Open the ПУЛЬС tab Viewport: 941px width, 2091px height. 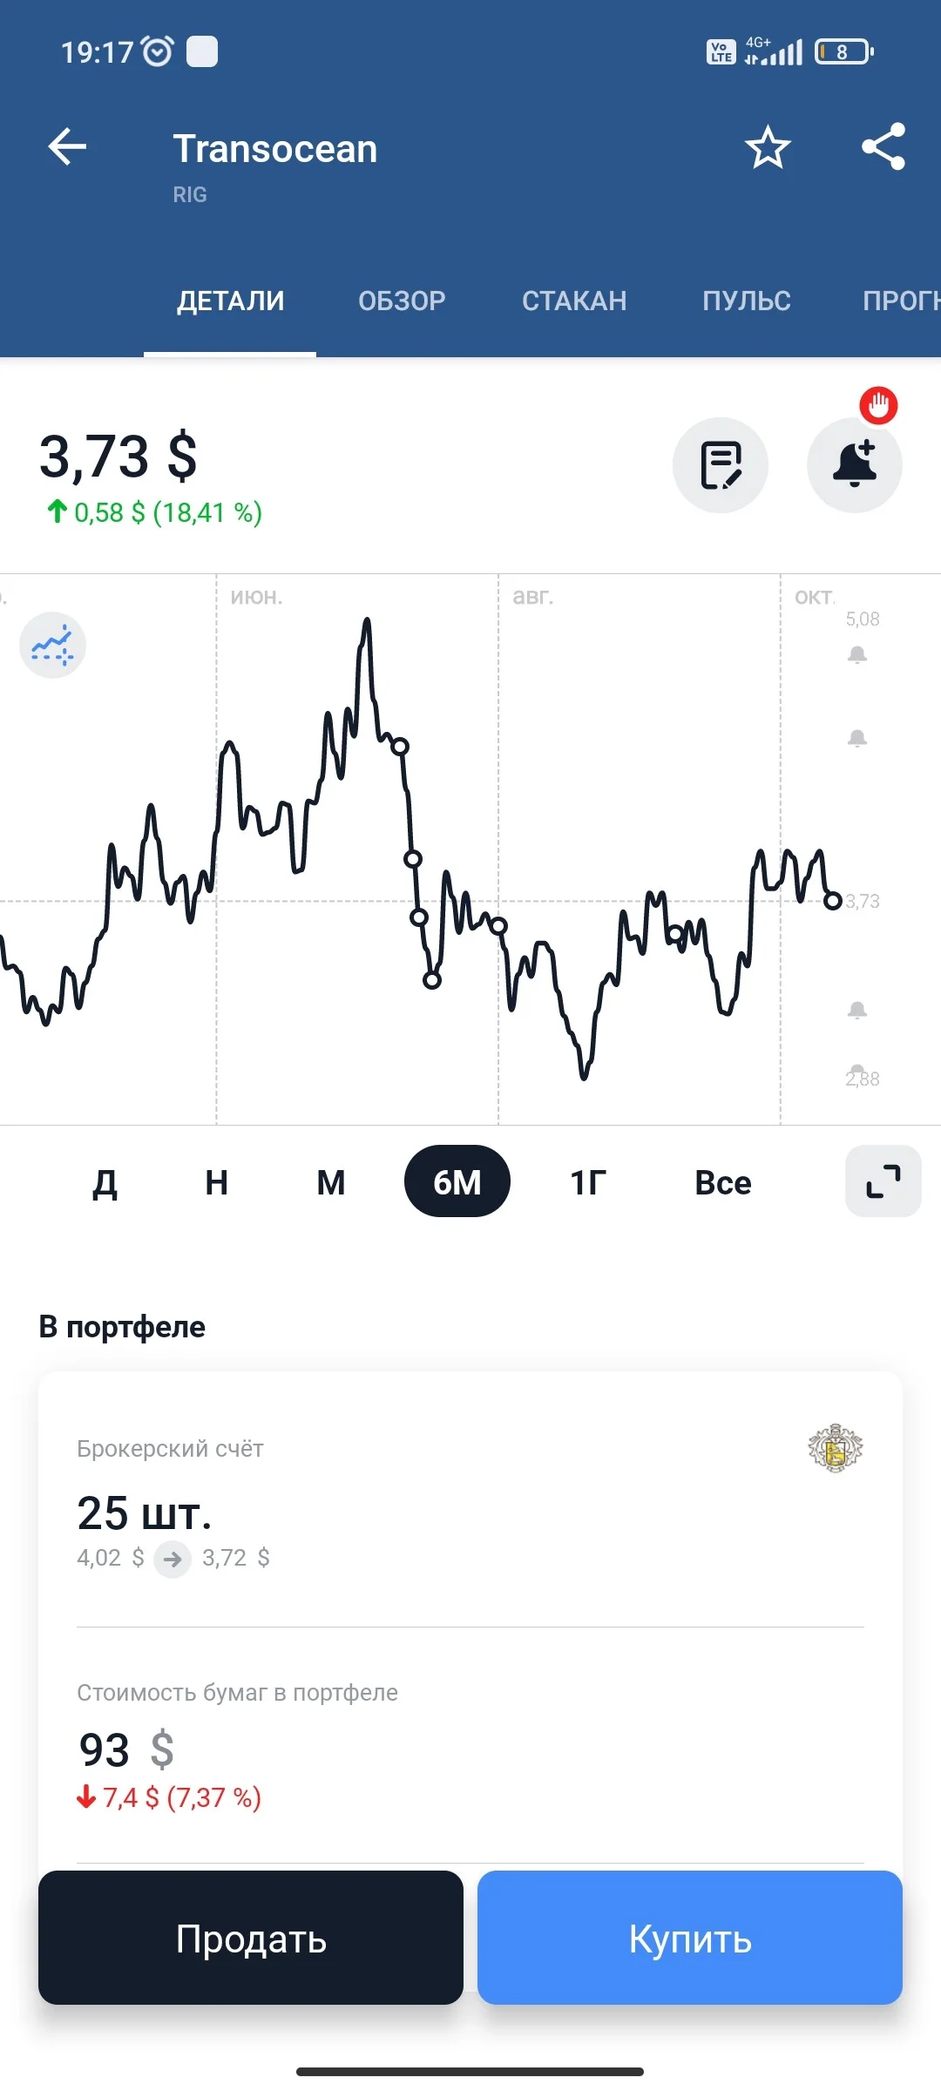pos(747,301)
